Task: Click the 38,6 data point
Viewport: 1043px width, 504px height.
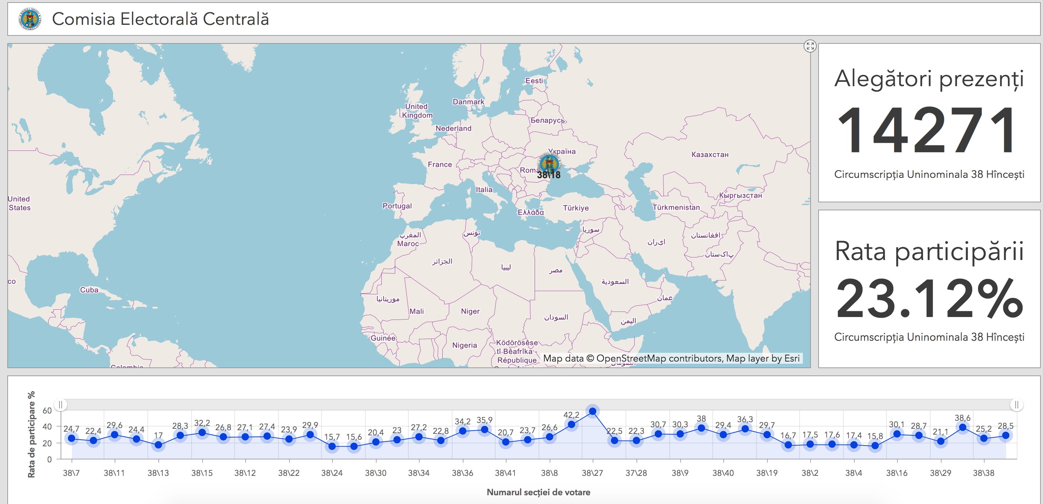Action: point(962,427)
